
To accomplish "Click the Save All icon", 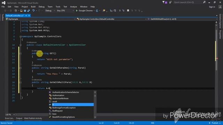I will 29,11.
